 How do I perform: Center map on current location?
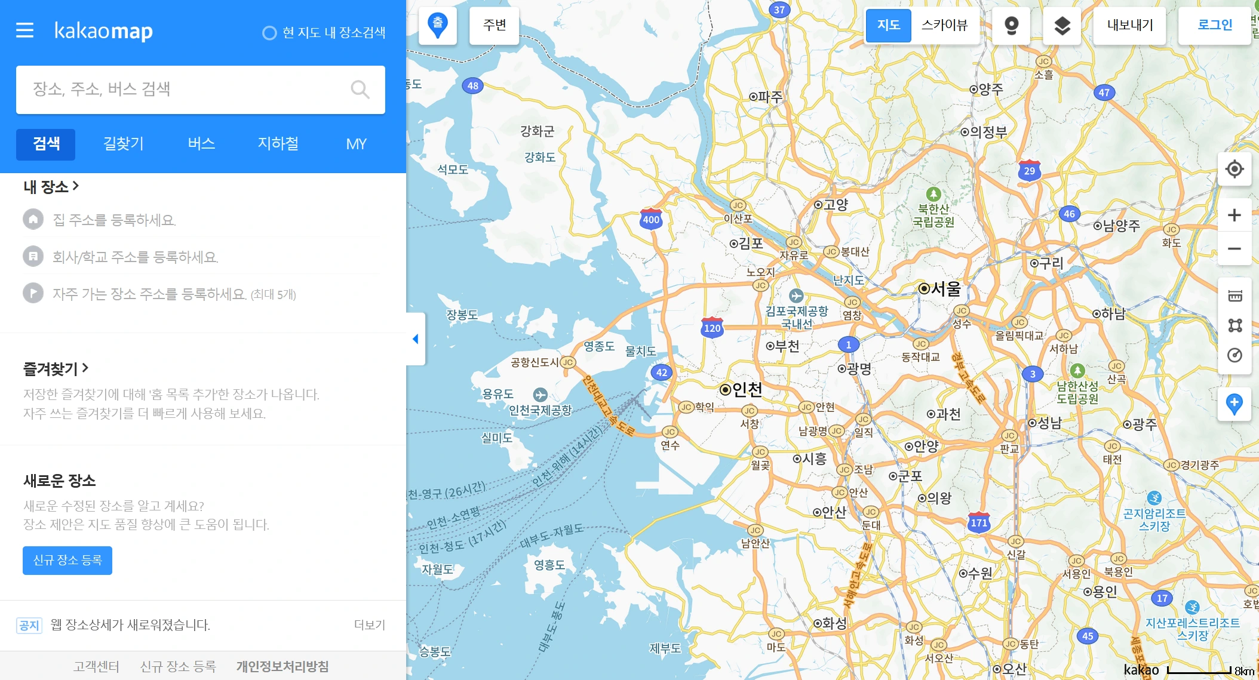pyautogui.click(x=1235, y=169)
